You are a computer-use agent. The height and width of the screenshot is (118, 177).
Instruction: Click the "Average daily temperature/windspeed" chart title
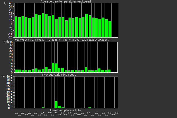click(x=65, y=1)
